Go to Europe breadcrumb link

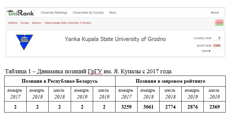pos(25,23)
